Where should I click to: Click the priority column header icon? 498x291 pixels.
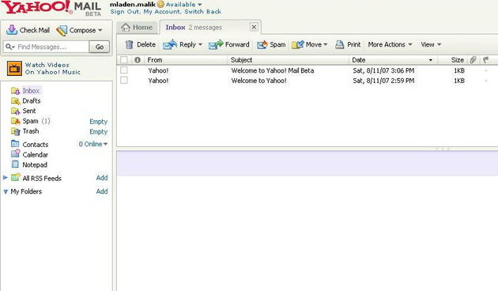(x=138, y=60)
